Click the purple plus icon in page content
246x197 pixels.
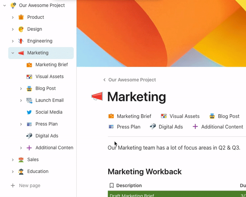[195, 127]
